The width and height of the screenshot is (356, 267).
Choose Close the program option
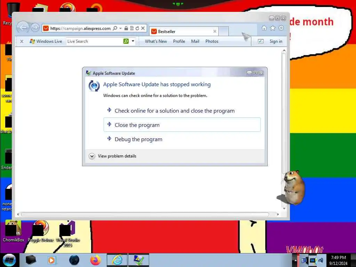coord(182,125)
